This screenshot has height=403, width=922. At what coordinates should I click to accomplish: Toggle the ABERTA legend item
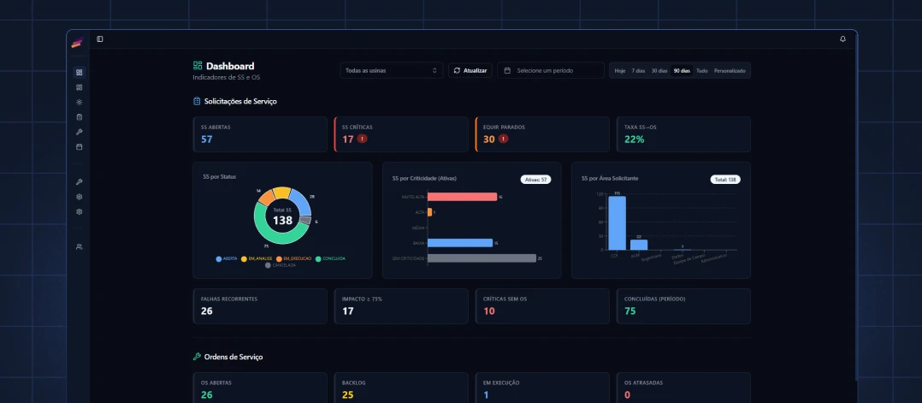click(227, 259)
